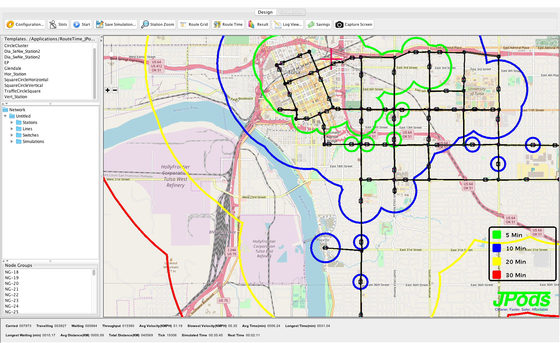Switch to the Design tab

[265, 12]
